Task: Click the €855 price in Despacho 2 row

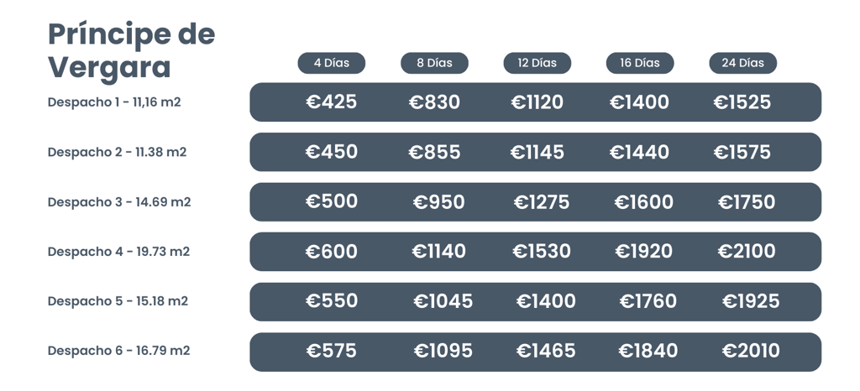Action: click(x=434, y=152)
